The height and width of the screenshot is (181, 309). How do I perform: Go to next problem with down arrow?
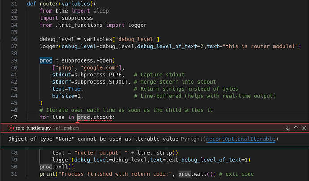click(288, 128)
